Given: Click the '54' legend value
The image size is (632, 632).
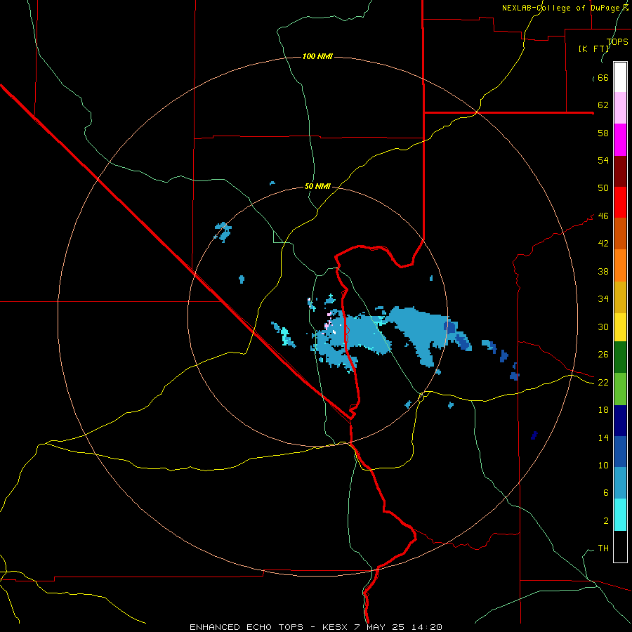Looking at the screenshot, I should tap(603, 160).
